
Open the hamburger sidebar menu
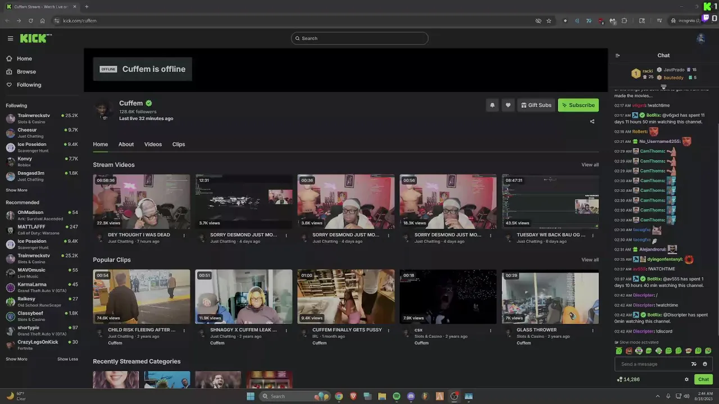point(10,38)
